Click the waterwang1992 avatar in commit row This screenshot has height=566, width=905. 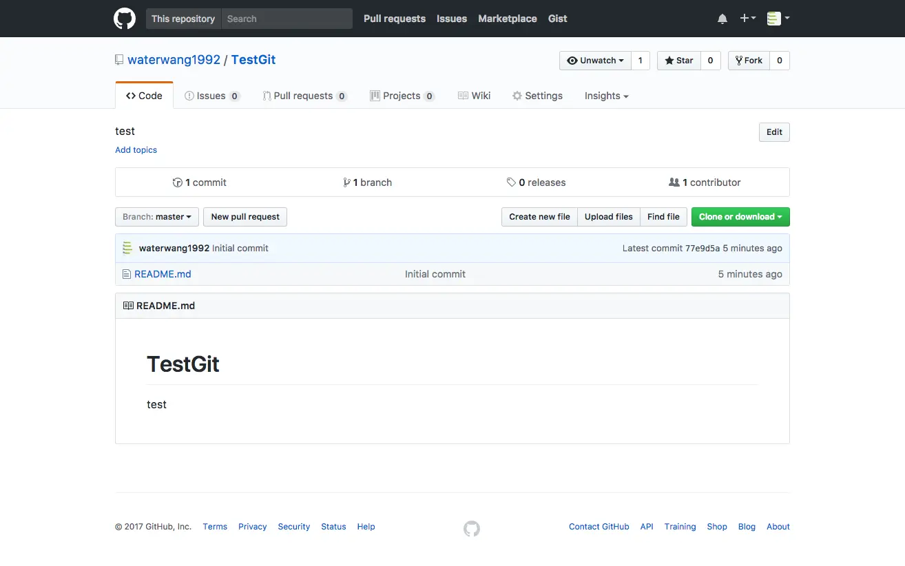[x=127, y=248]
